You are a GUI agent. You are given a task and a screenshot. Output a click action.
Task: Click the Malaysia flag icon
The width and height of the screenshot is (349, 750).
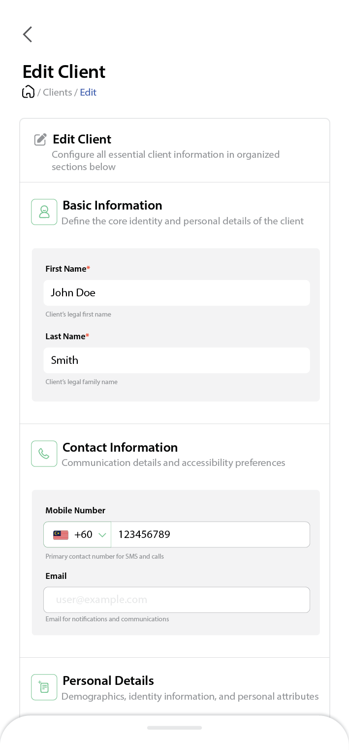pos(61,535)
